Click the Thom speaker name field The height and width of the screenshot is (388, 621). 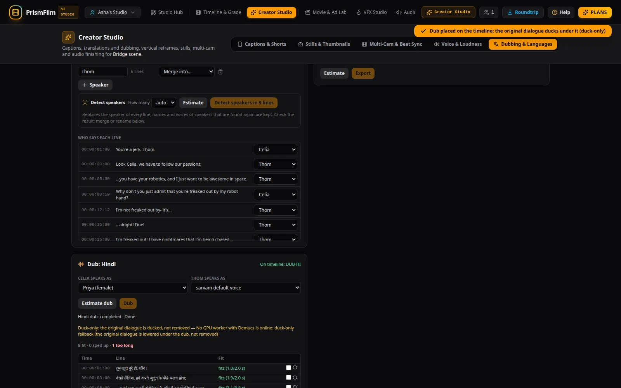click(103, 72)
